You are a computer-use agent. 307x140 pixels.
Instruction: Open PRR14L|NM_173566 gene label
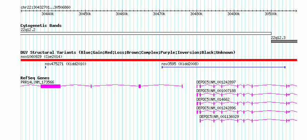[x=37, y=82]
